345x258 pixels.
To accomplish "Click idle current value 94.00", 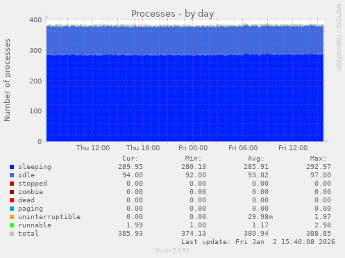I will pyautogui.click(x=133, y=175).
